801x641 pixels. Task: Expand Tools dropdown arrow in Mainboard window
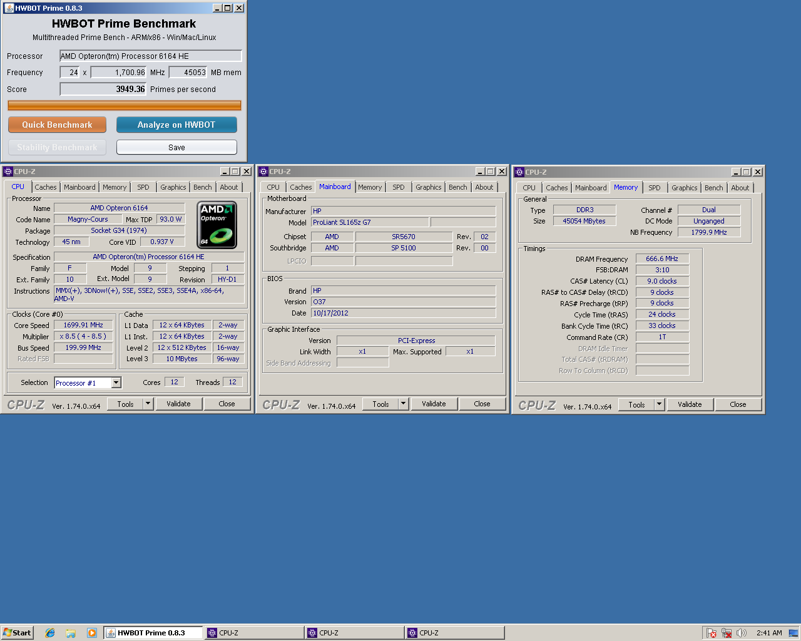coord(404,404)
